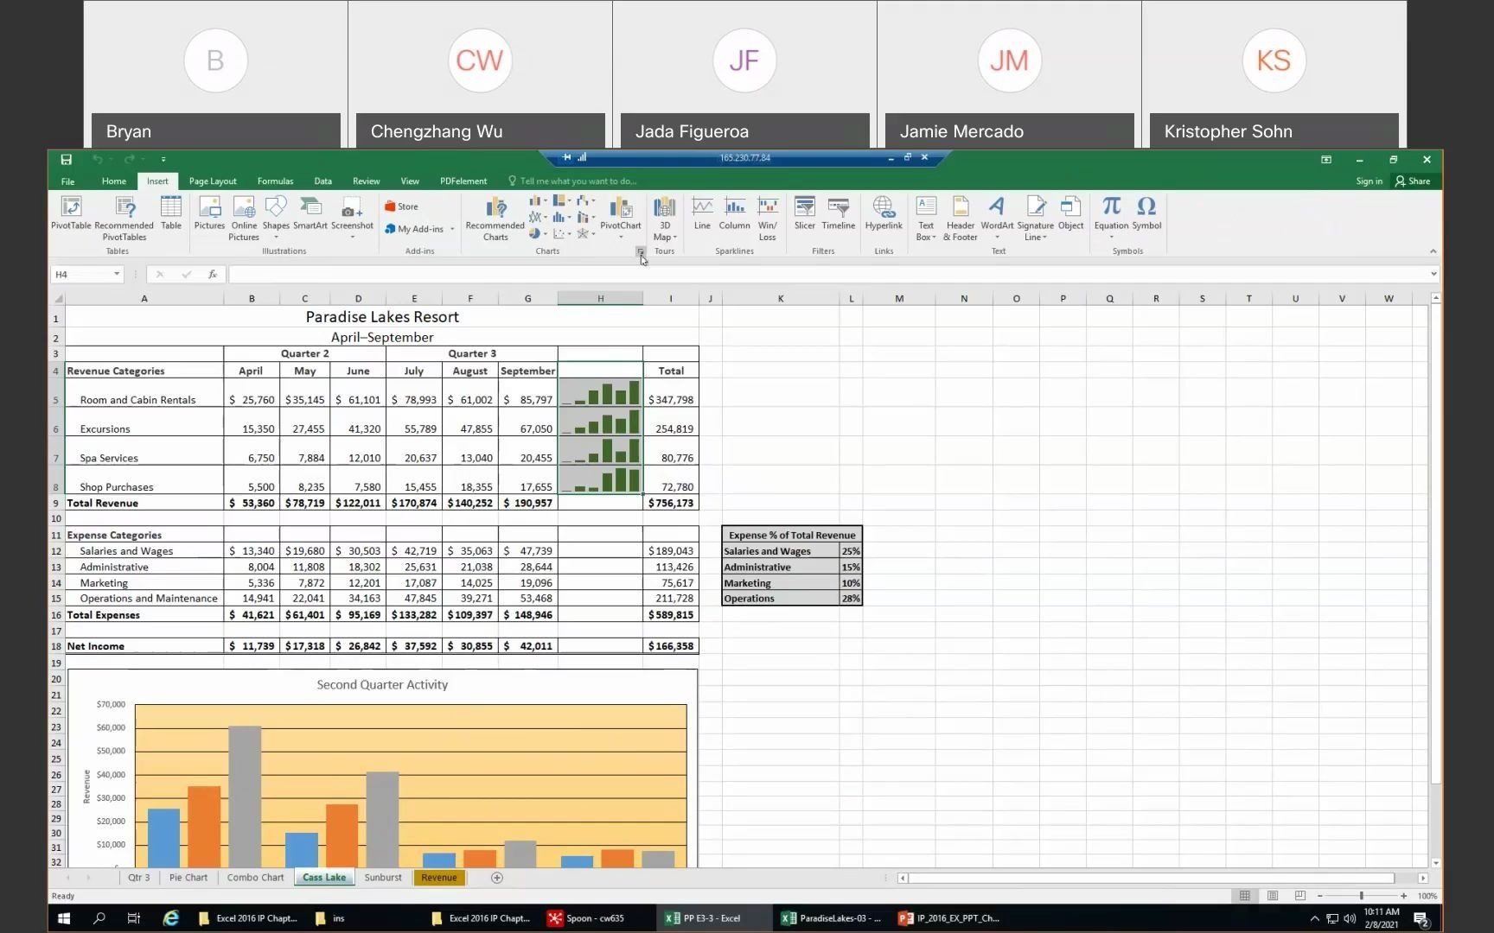This screenshot has height=933, width=1494.
Task: Add a Timeline filter
Action: coord(839,213)
